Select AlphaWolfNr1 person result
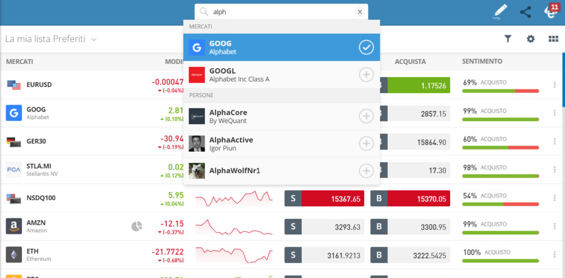 click(x=281, y=171)
